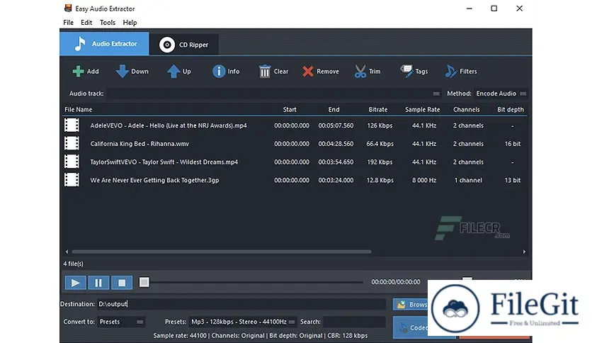Image resolution: width=592 pixels, height=343 pixels.
Task: Click the Search presets field
Action: [354, 322]
